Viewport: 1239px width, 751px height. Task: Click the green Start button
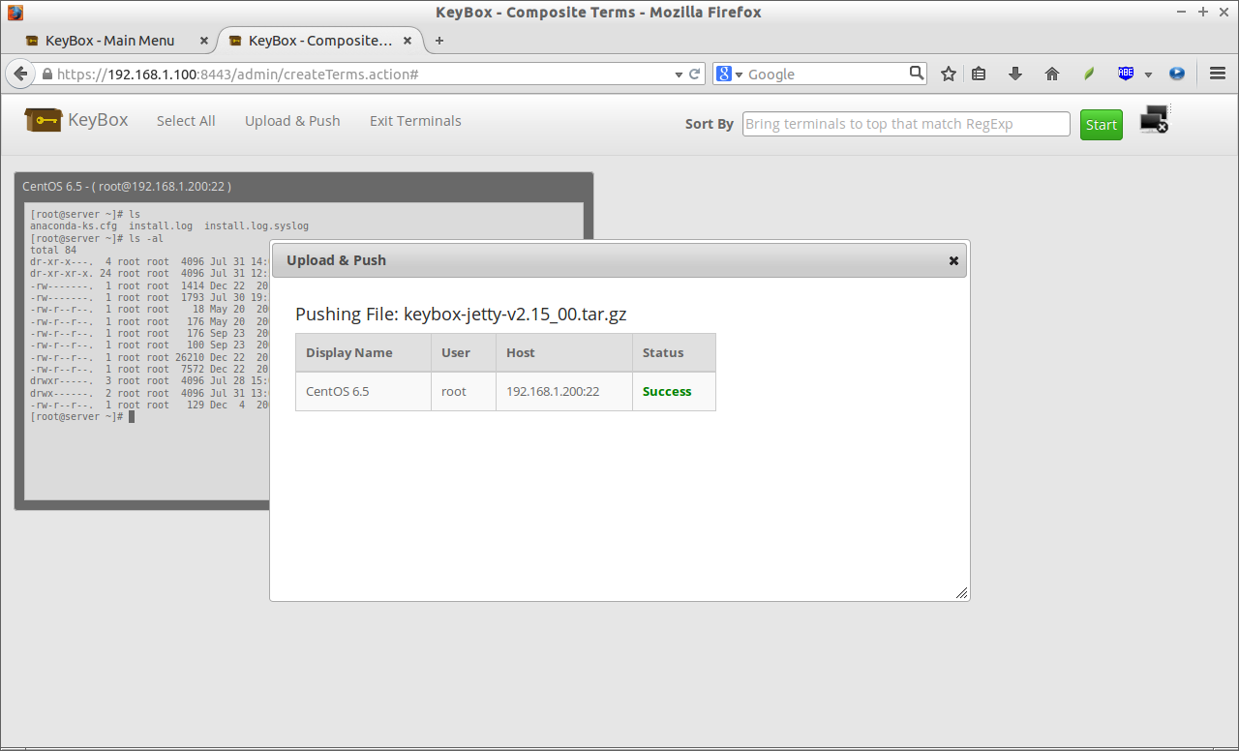(x=1102, y=125)
